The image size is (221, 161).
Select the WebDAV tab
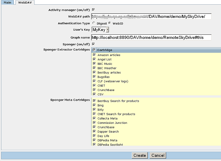(25, 2)
